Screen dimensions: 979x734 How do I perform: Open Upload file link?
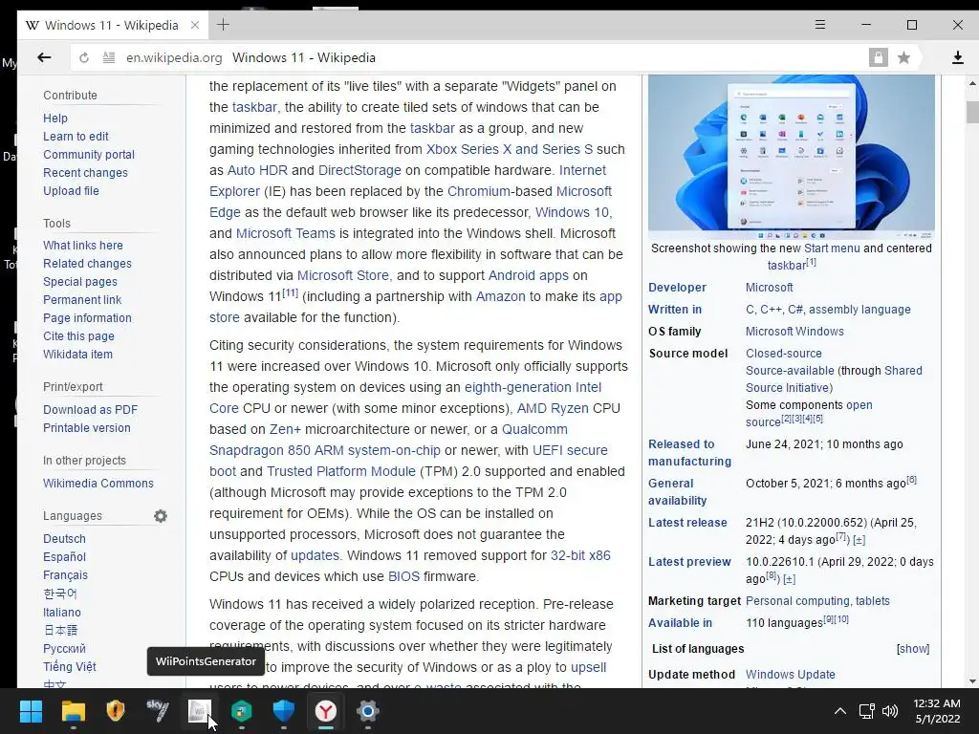pos(71,190)
